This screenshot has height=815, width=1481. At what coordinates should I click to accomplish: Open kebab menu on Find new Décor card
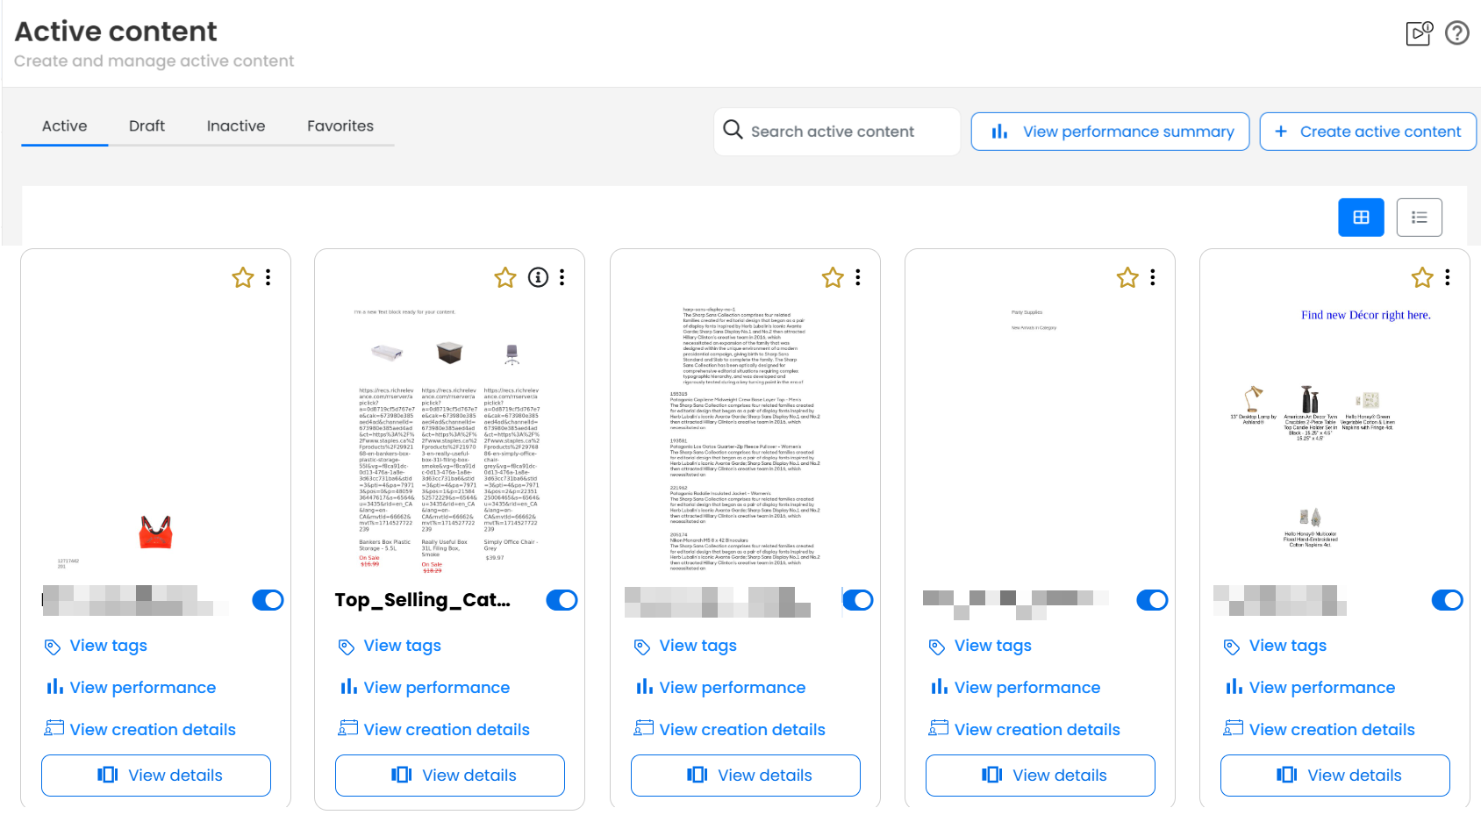click(x=1448, y=277)
